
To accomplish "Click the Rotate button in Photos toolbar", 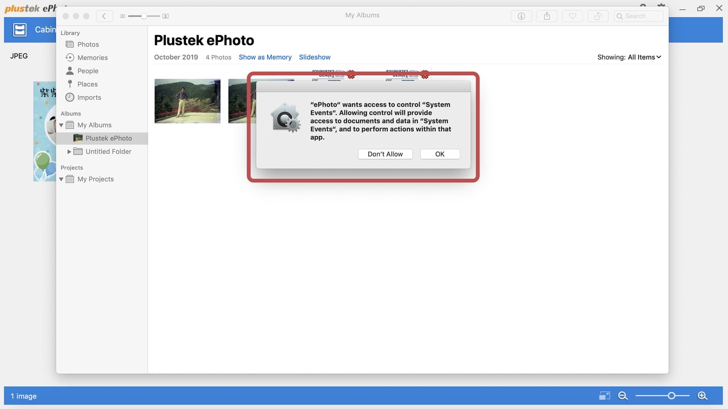I will pos(598,16).
